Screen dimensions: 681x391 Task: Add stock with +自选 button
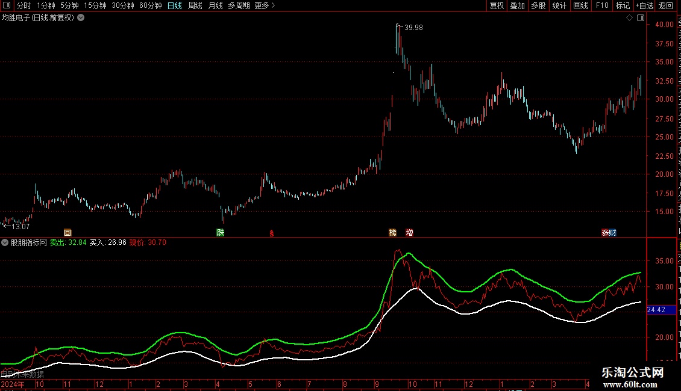[x=644, y=5]
